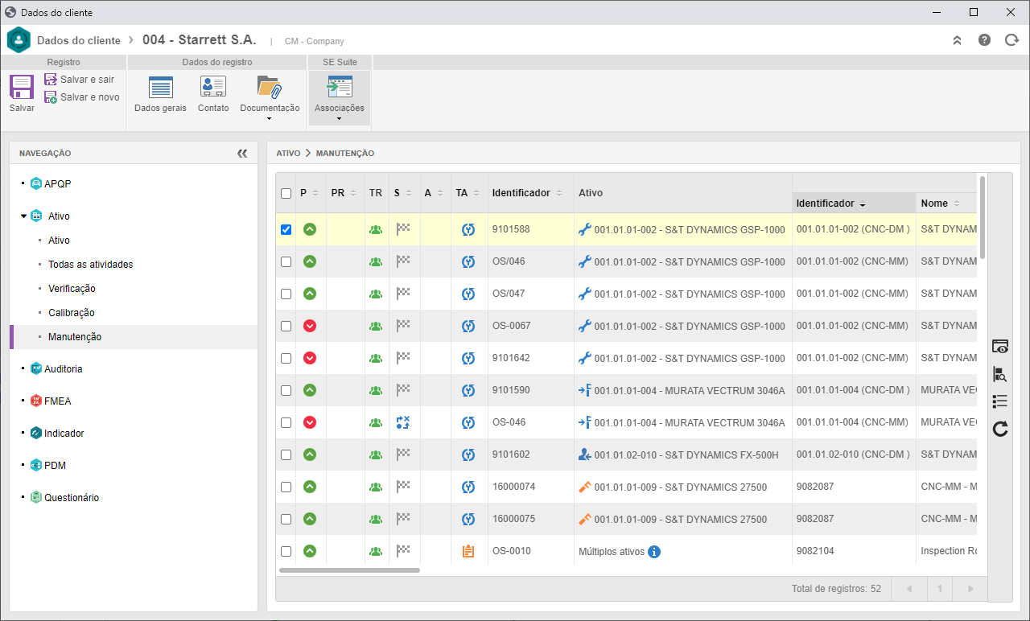This screenshot has height=621, width=1030.
Task: Click the refresh grid icon in side toolbar
Action: coord(1000,430)
